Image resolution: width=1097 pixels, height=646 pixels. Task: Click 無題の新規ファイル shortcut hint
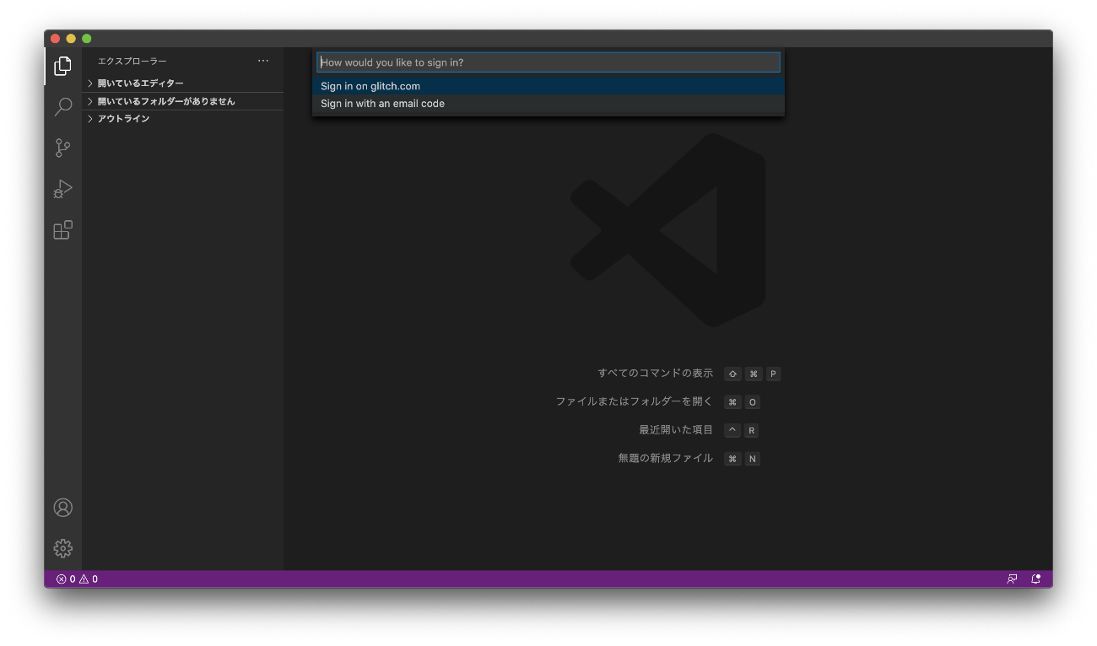point(665,458)
